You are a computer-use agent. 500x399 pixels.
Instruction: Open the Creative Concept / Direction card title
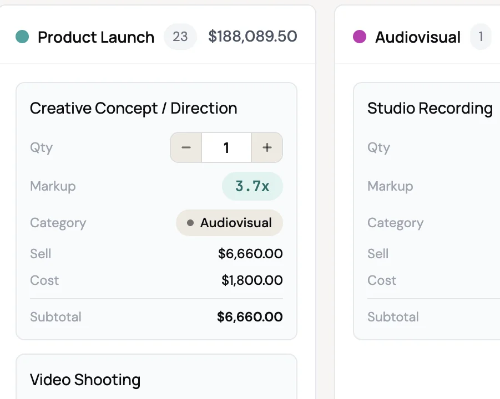pyautogui.click(x=134, y=108)
